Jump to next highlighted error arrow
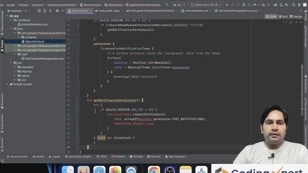The height and width of the screenshot is (173, 308). [301, 22]
